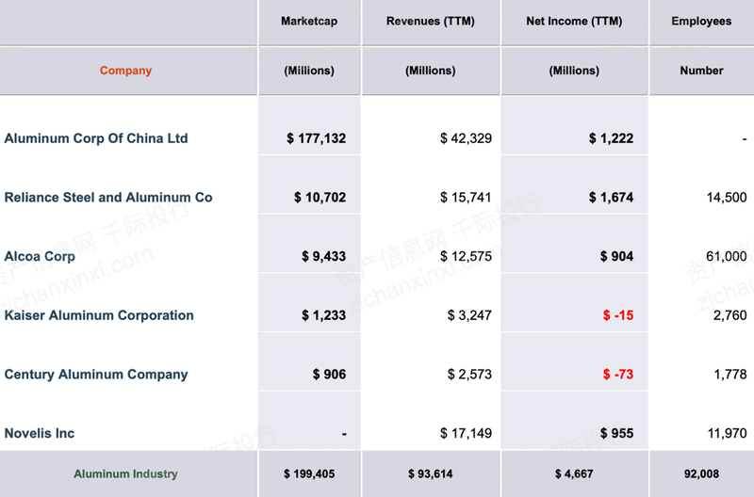The width and height of the screenshot is (754, 497).
Task: Click the Aluminum Corp Of China Ltd link
Action: pyautogui.click(x=96, y=138)
